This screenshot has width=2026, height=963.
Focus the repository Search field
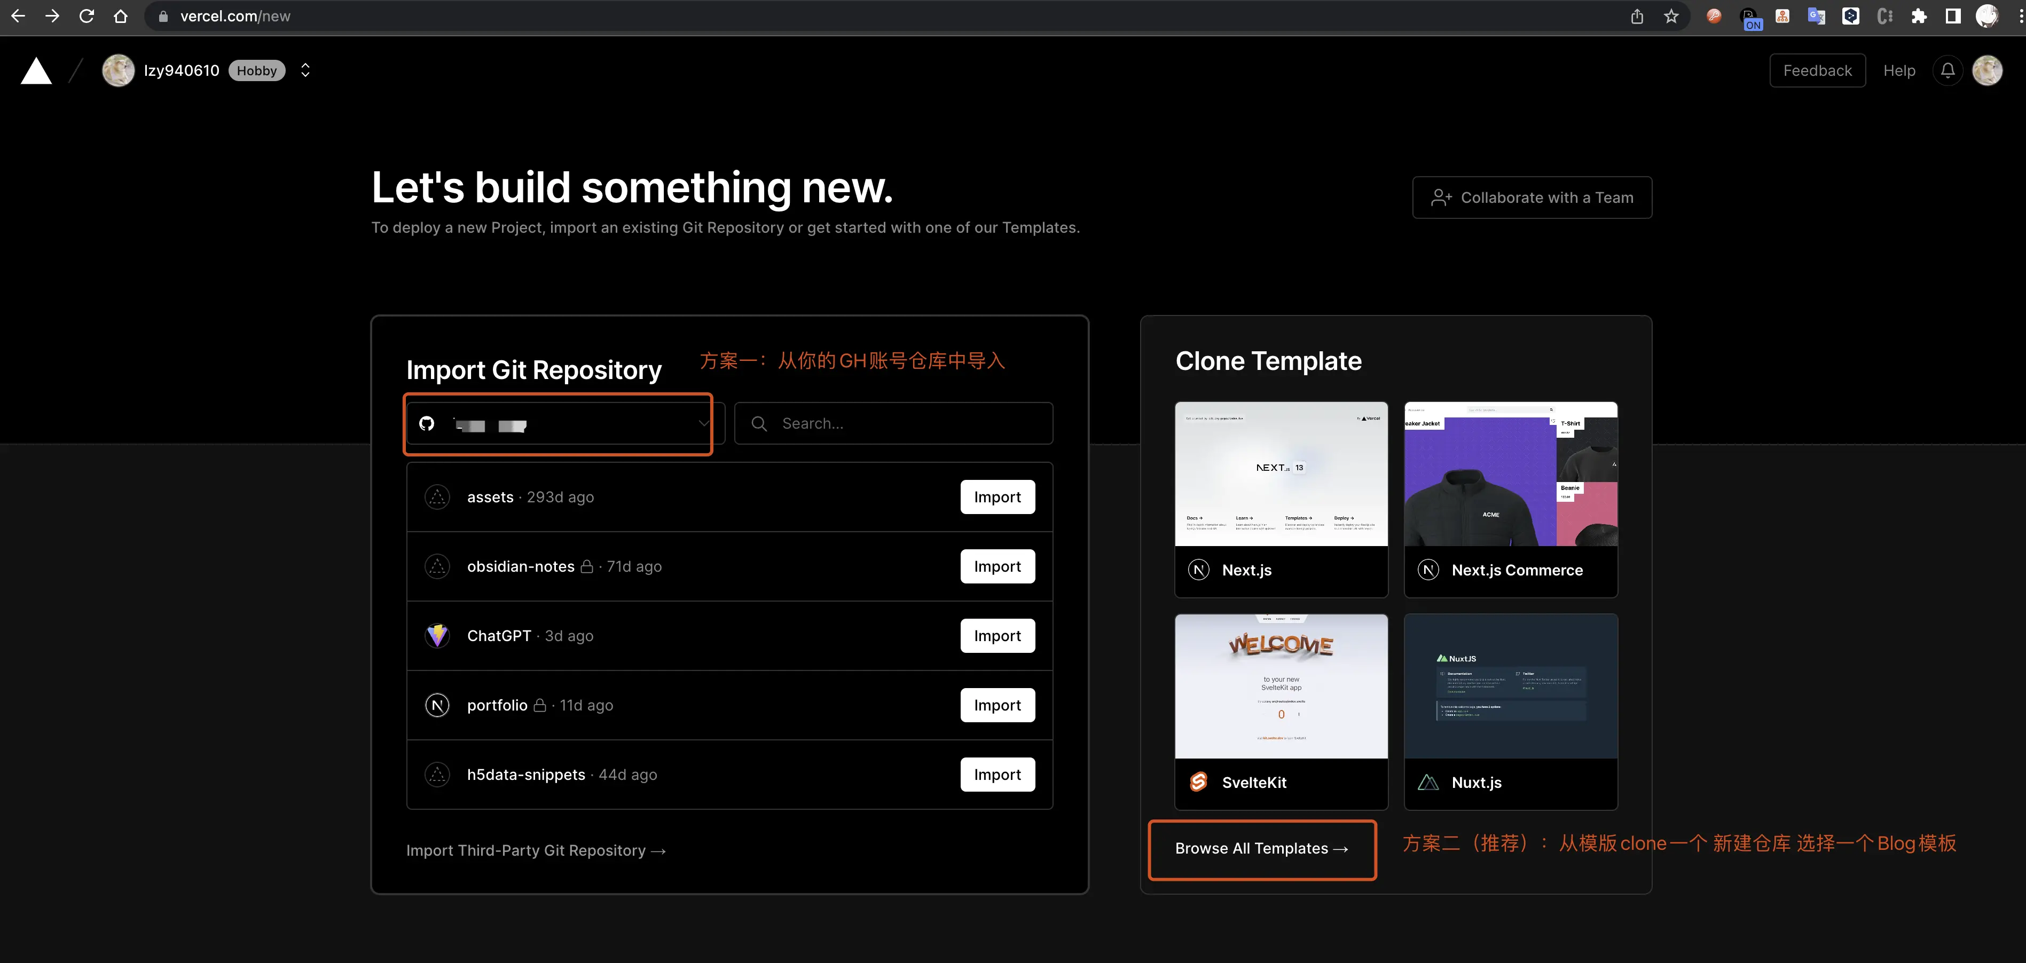[905, 424]
